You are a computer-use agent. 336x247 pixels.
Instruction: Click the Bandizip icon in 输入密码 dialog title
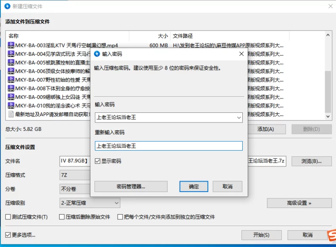point(97,54)
